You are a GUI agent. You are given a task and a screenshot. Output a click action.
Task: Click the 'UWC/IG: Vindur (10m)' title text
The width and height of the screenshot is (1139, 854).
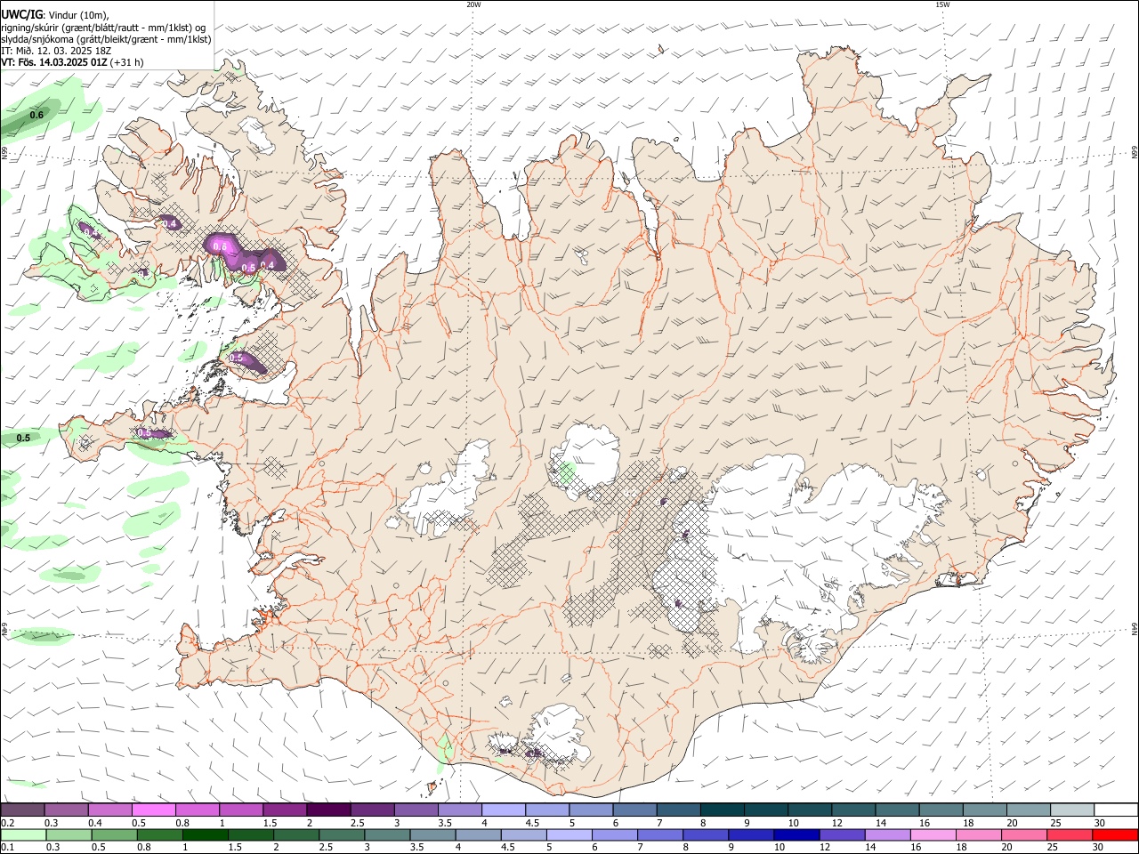[x=54, y=13]
